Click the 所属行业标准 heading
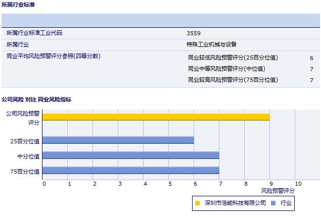321x218 pixels. pyautogui.click(x=18, y=5)
